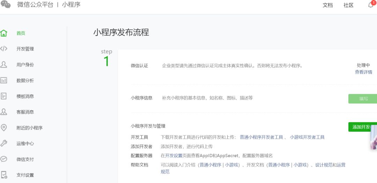This screenshot has width=377, height=183.
Task: Click the 开发工具 label
Action: pos(139,137)
